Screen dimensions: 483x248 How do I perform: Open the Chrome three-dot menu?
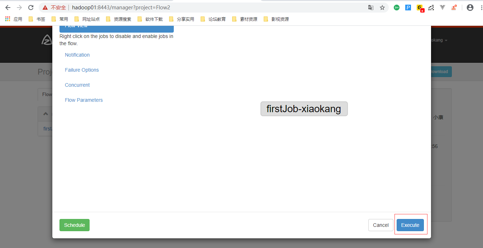pyautogui.click(x=481, y=8)
